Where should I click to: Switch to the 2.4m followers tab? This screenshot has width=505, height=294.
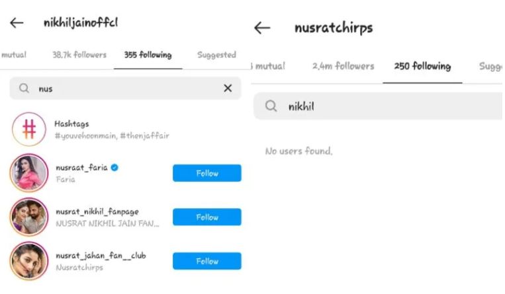point(343,66)
